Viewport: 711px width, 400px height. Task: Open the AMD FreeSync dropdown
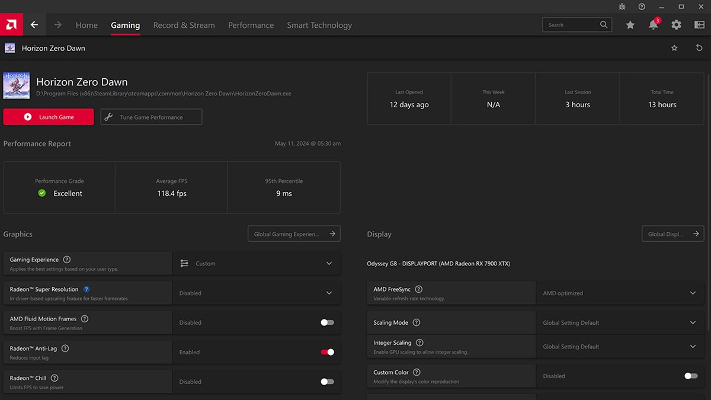click(620, 293)
